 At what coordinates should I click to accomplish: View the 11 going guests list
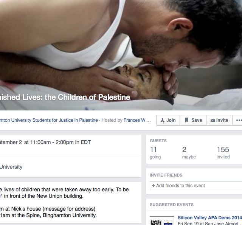click(x=155, y=152)
